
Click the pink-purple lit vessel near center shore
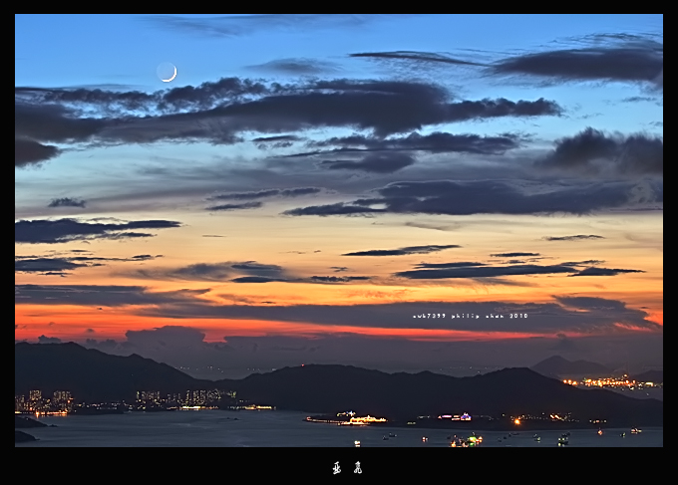point(455,417)
